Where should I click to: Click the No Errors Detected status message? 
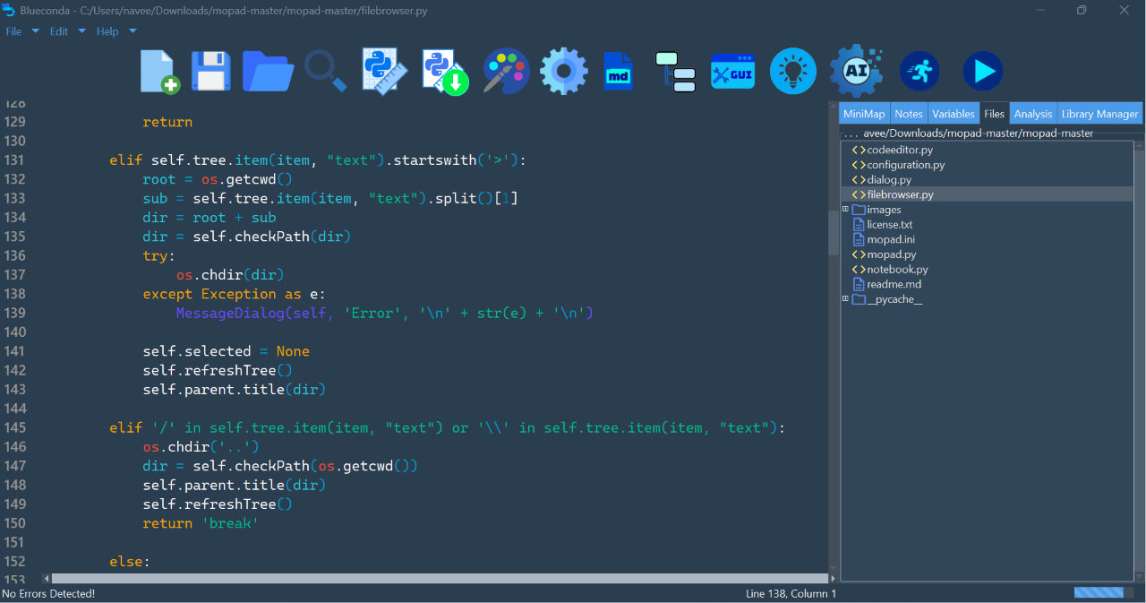(x=48, y=593)
